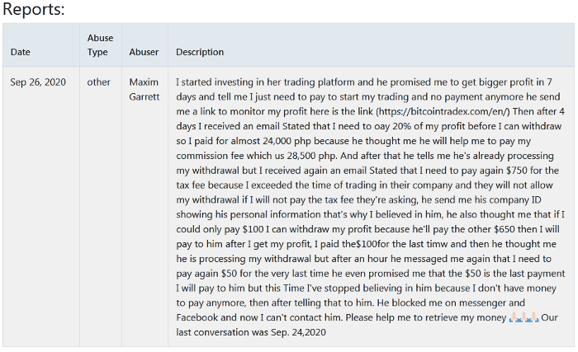Click the Date column header
The image size is (578, 352).
pyautogui.click(x=21, y=52)
